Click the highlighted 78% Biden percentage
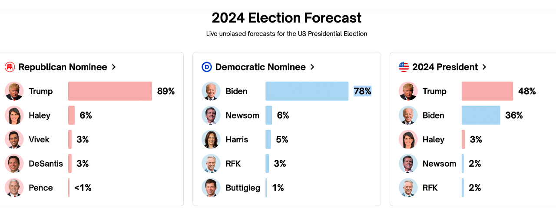Image resolution: width=556 pixels, height=217 pixels. click(x=362, y=91)
